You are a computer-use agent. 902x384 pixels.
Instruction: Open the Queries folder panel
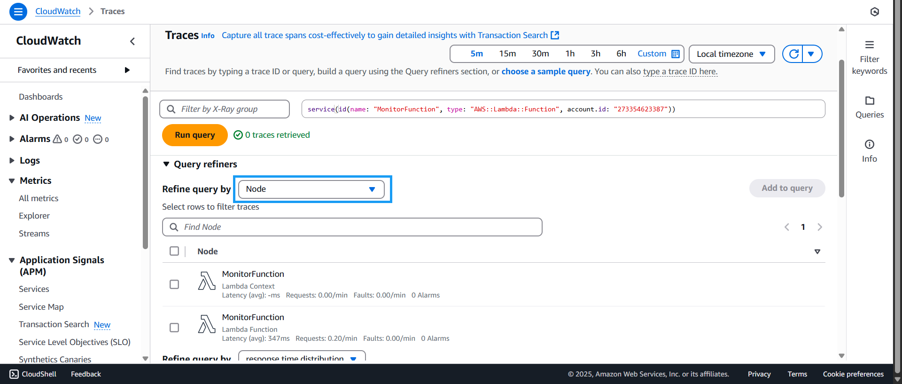click(x=869, y=107)
